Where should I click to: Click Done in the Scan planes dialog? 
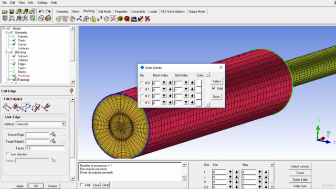coord(216,97)
